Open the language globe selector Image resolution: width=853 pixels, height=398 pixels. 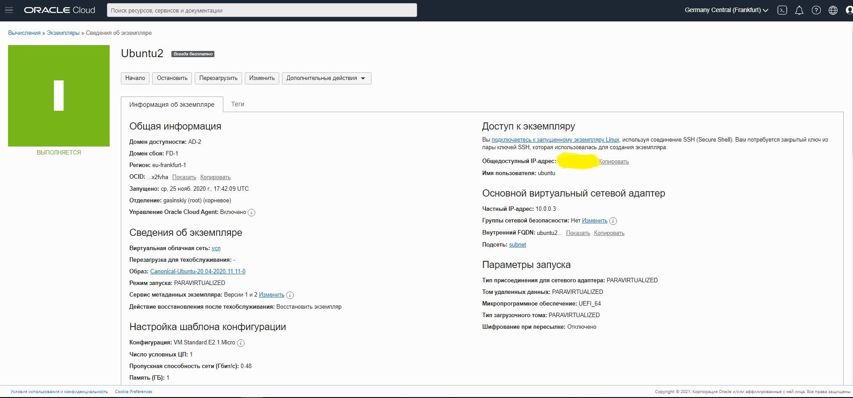pos(833,10)
